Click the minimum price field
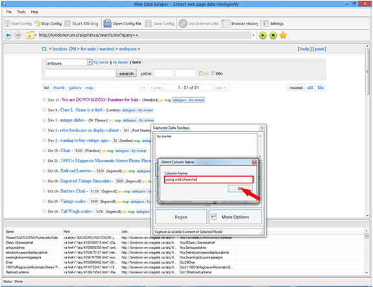373x287 pixels. click(x=163, y=73)
